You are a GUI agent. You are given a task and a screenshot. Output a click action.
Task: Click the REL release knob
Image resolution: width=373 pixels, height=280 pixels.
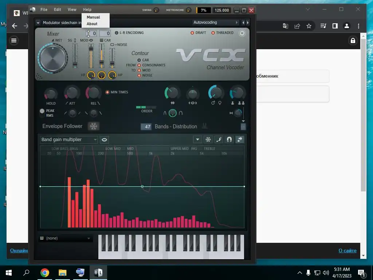[x=93, y=93]
